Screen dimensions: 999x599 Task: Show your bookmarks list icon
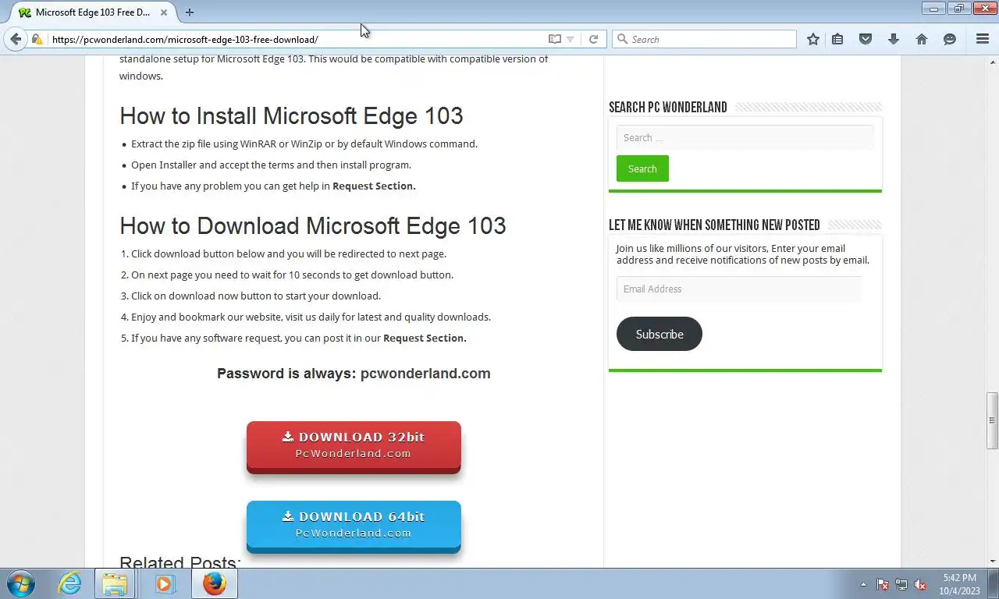(837, 39)
